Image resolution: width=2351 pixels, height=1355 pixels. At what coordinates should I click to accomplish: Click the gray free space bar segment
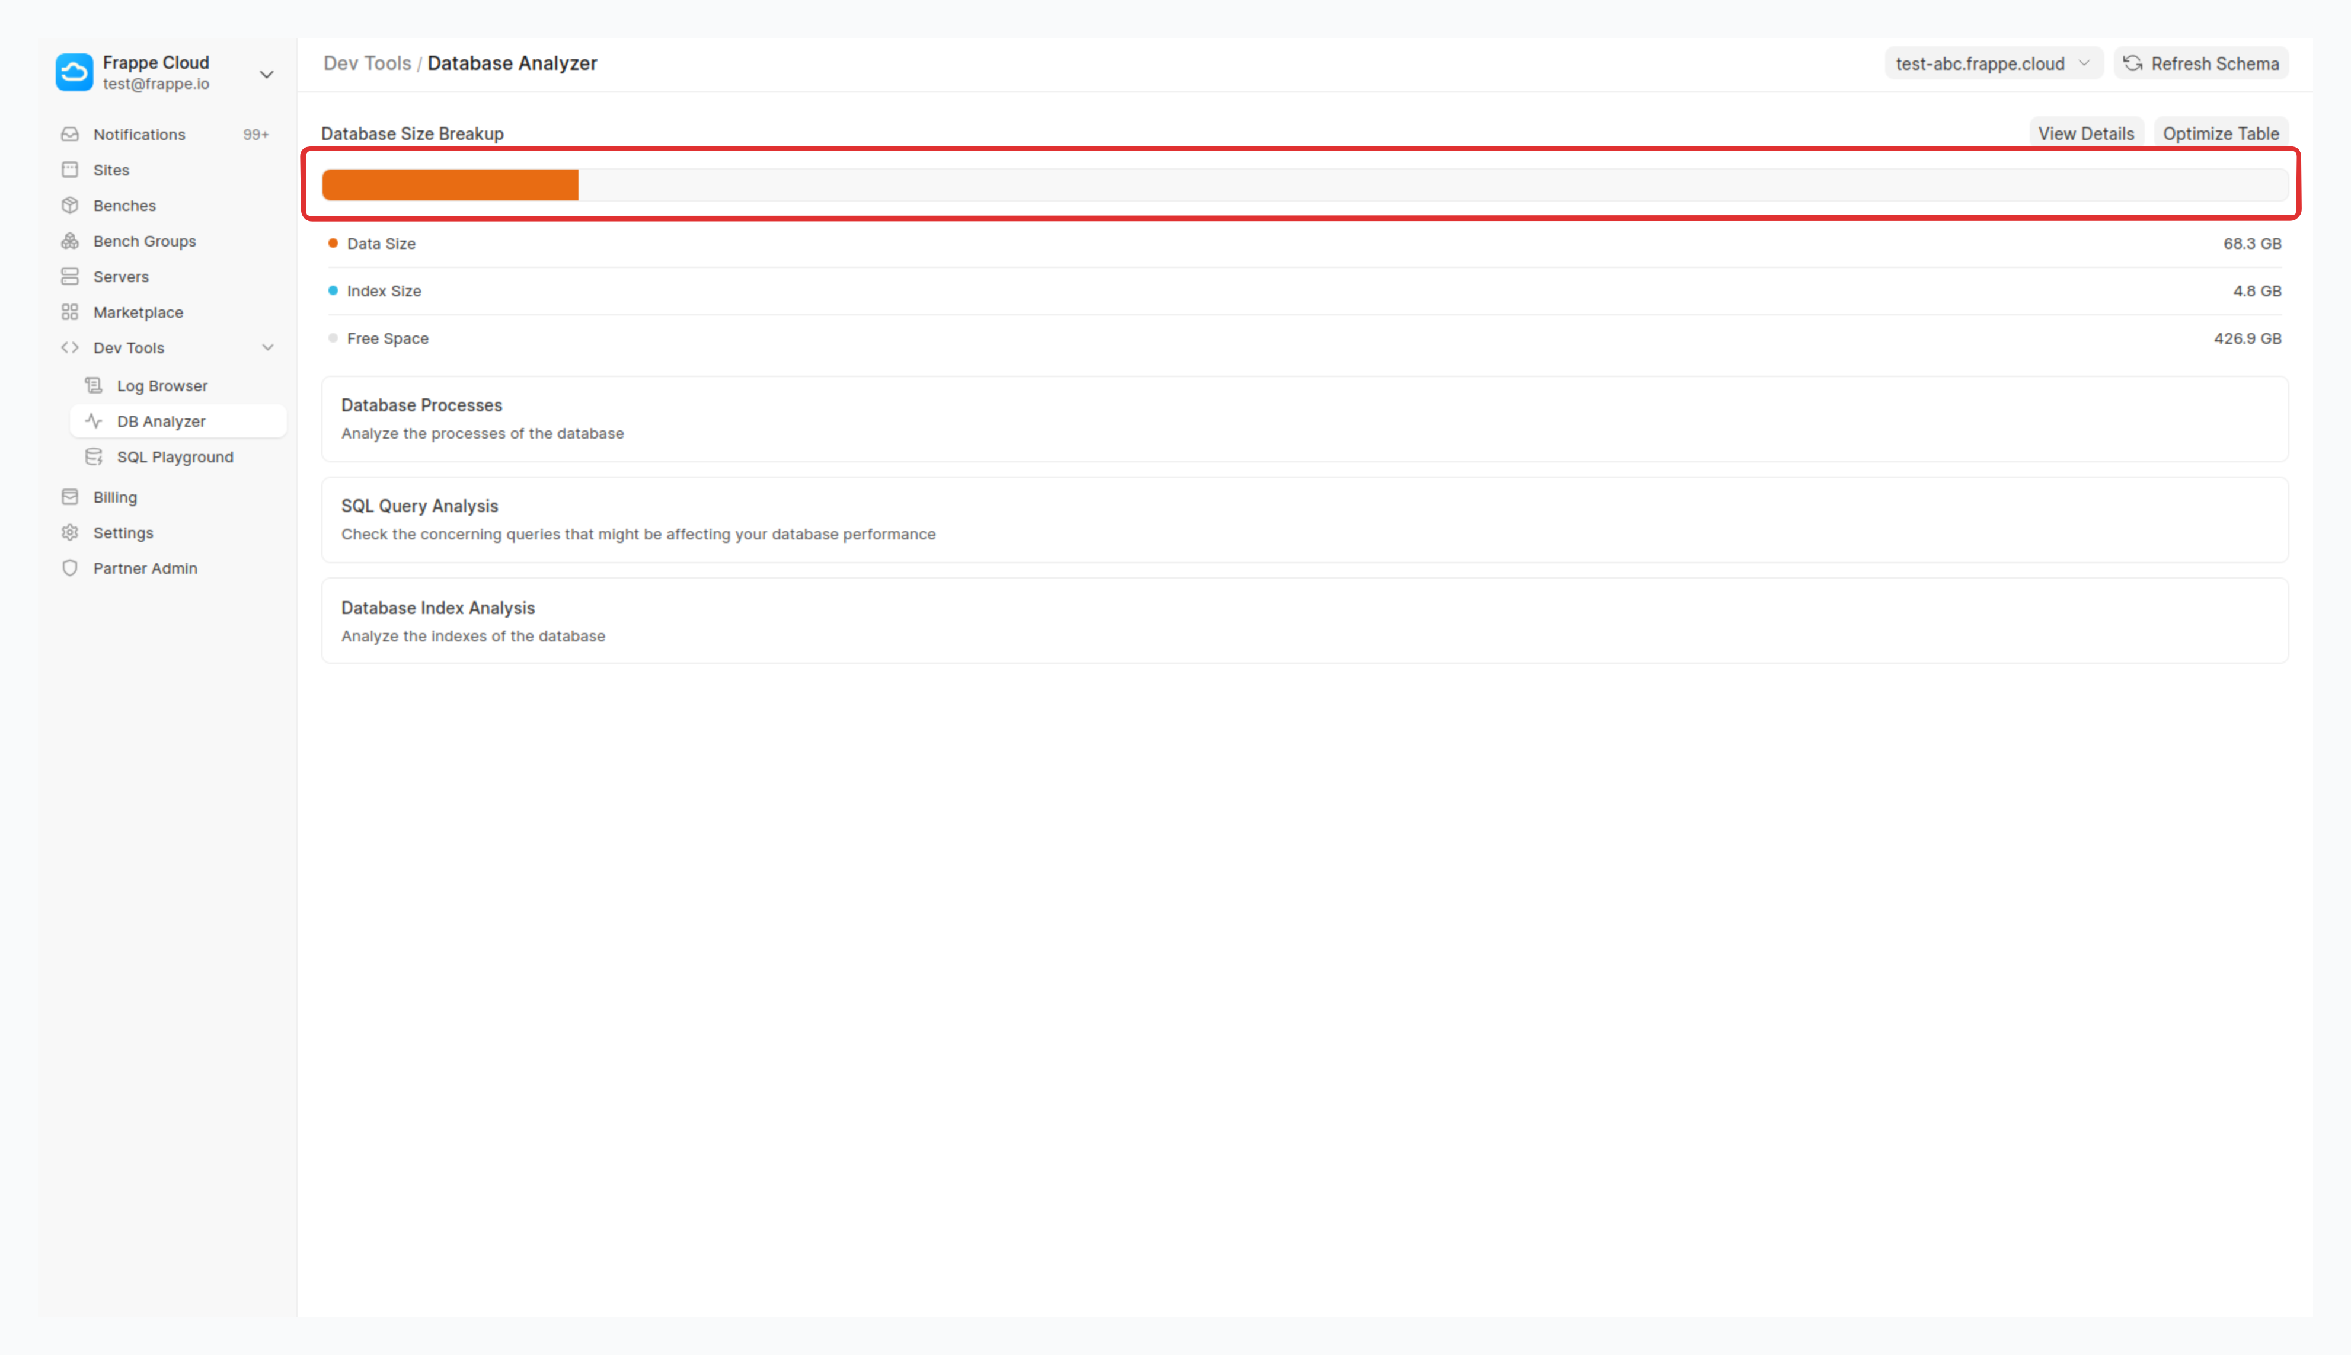1433,184
